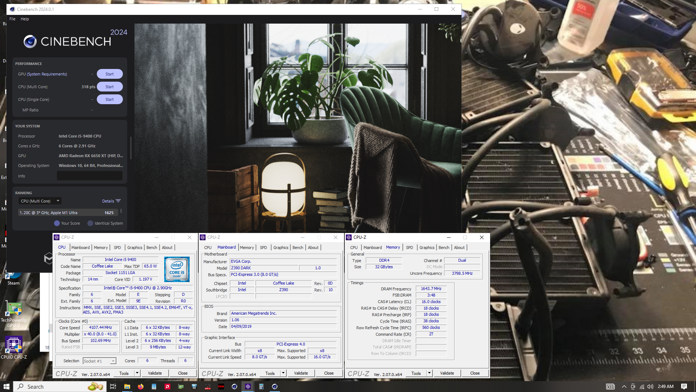Open the CPUID CPU-Z desktop shortcut
696x392 pixels.
pos(13,347)
